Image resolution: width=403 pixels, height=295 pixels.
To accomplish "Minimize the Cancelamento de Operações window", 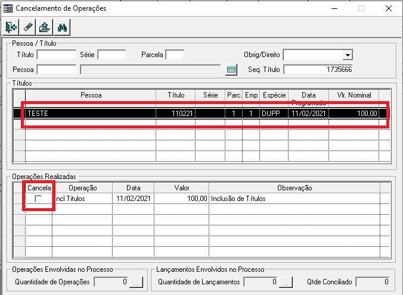I will coord(334,8).
